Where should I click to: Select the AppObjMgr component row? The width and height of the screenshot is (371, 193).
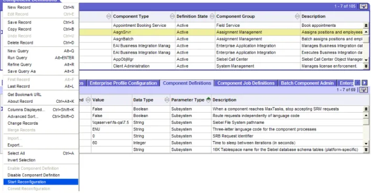point(221,59)
